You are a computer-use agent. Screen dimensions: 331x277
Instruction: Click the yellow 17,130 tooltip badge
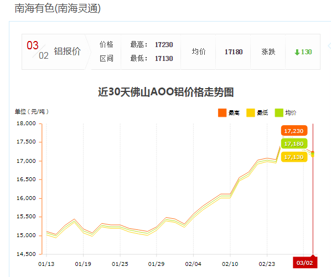[294, 157]
